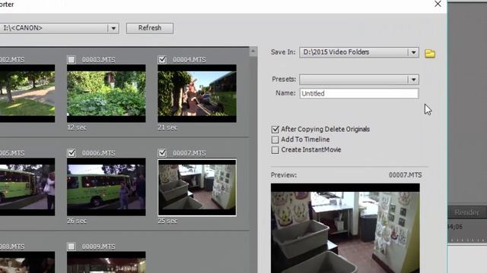Check the 00009.MTS clip checkbox
This screenshot has height=273, width=487.
click(x=72, y=246)
